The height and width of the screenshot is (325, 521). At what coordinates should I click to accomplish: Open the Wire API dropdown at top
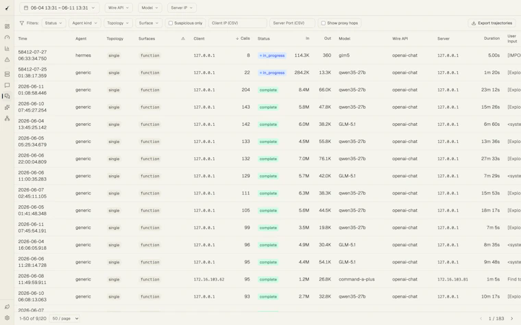(x=119, y=8)
